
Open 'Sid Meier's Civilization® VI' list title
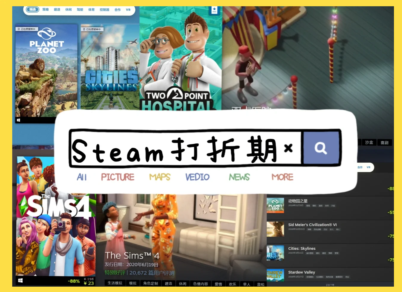pyautogui.click(x=313, y=225)
